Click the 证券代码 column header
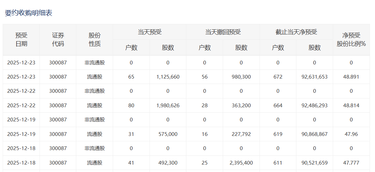The width and height of the screenshot is (375, 172). pos(58,39)
